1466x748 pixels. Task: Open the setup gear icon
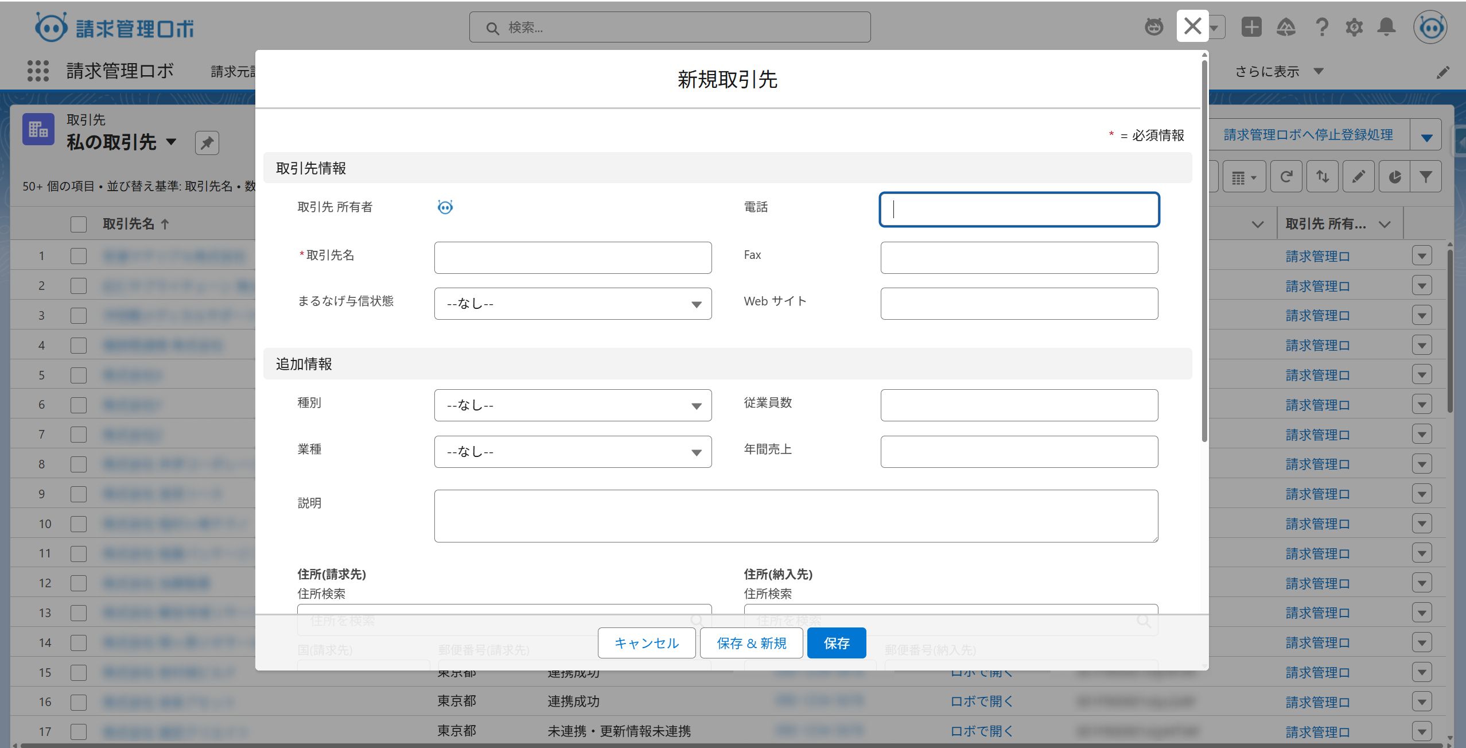[x=1354, y=26]
